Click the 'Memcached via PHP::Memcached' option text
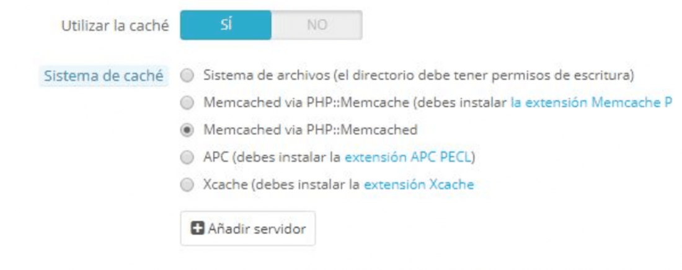The height and width of the screenshot is (270, 682). [x=311, y=129]
